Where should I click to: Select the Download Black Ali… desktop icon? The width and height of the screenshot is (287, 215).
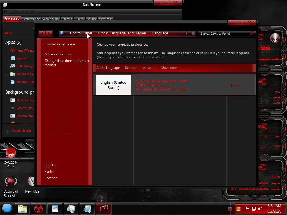[x=11, y=187]
